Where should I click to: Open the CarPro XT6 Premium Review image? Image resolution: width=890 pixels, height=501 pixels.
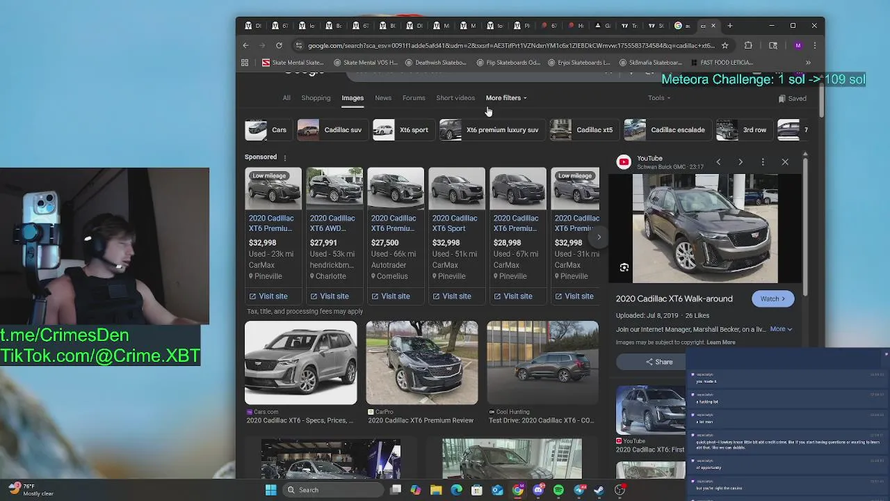click(422, 363)
